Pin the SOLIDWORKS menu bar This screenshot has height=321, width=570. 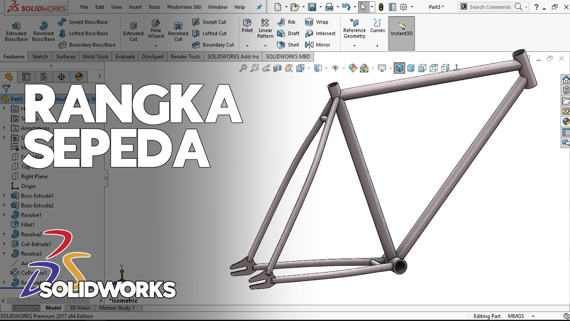point(260,7)
